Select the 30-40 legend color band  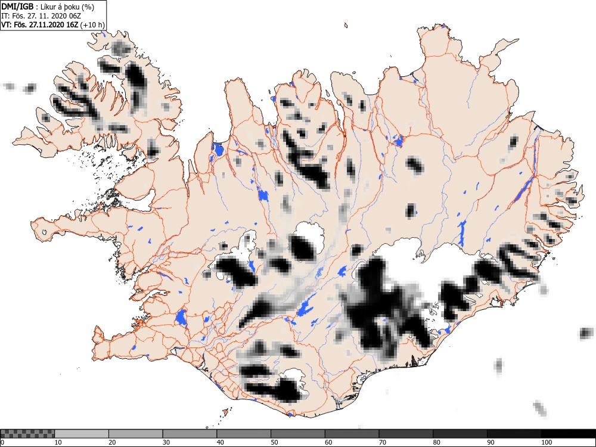pyautogui.click(x=190, y=434)
